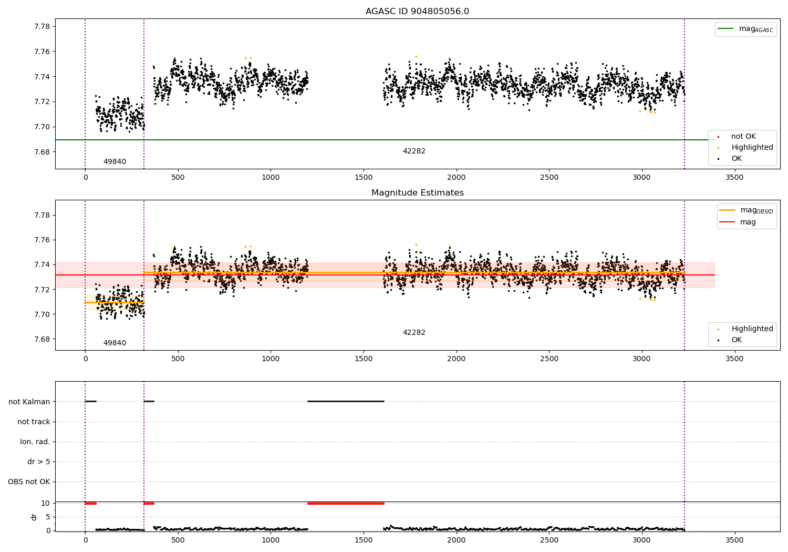This screenshot has height=552, width=788.
Task: Select the 'not track' y-axis label
Action: 34,422
